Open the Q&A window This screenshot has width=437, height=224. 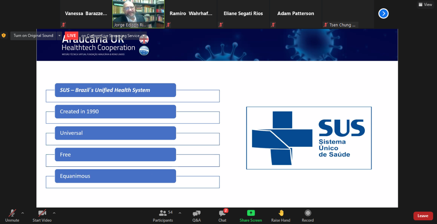[x=197, y=216]
